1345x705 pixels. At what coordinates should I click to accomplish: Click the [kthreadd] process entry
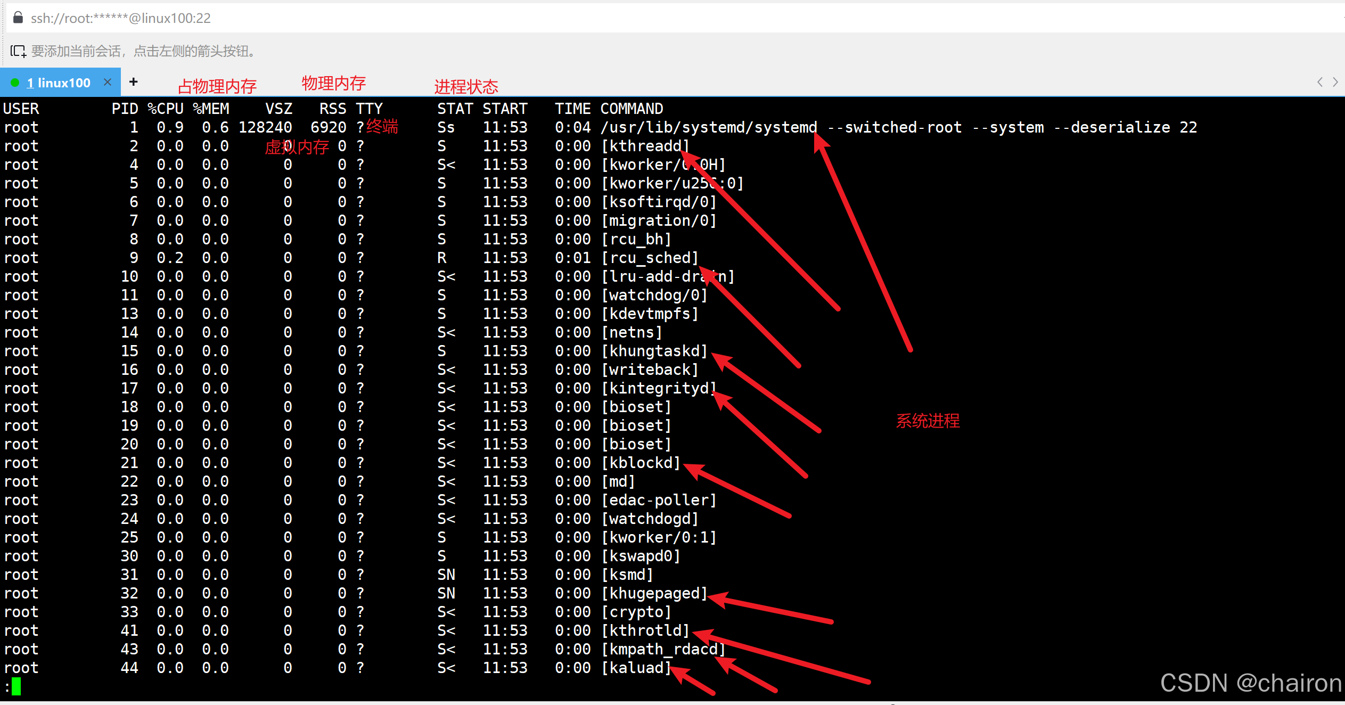point(645,146)
